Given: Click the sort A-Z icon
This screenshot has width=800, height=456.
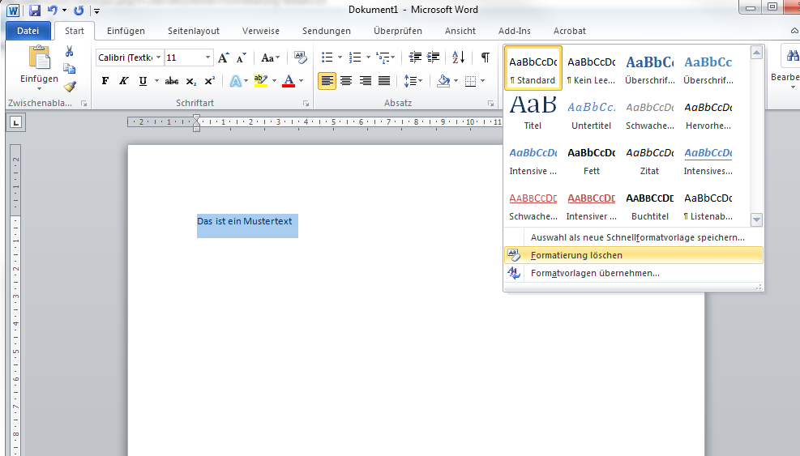Looking at the screenshot, I should click(x=458, y=58).
